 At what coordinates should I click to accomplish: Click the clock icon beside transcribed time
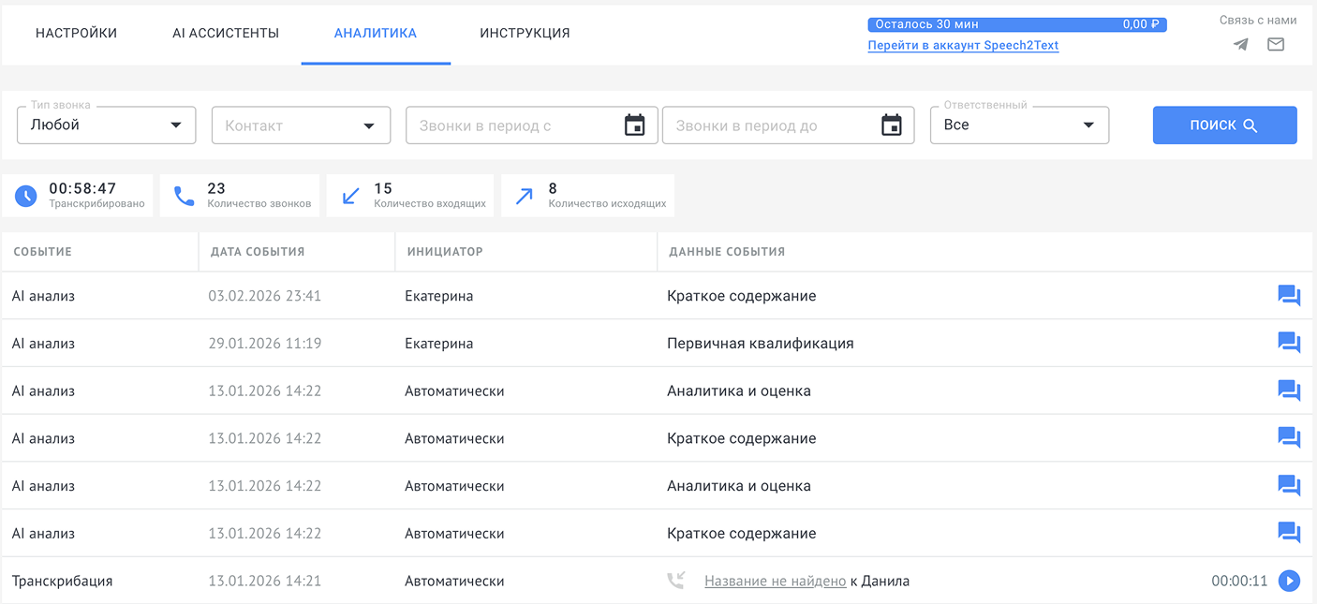tap(26, 196)
